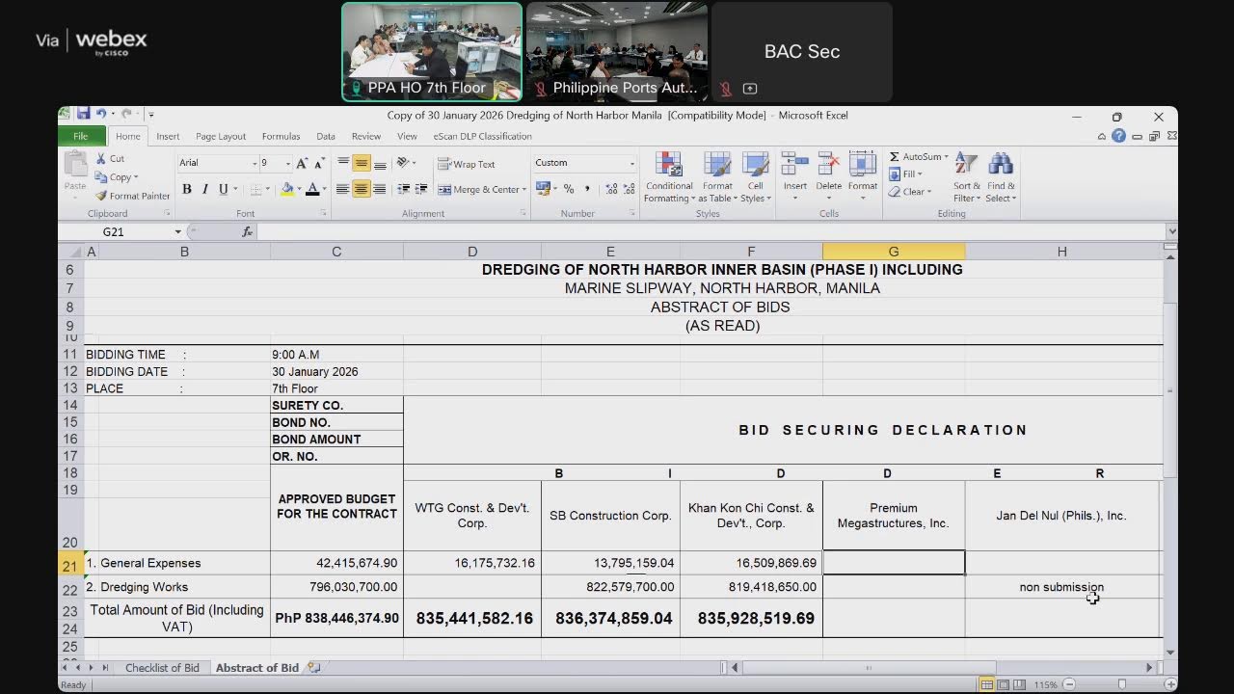This screenshot has width=1234, height=694.
Task: Open font color picker letter A
Action: point(311,189)
